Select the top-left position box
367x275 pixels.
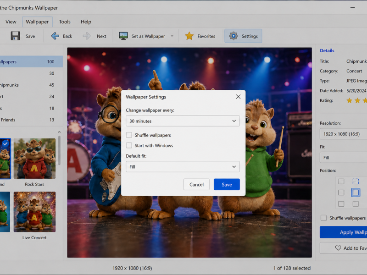coord(341,181)
